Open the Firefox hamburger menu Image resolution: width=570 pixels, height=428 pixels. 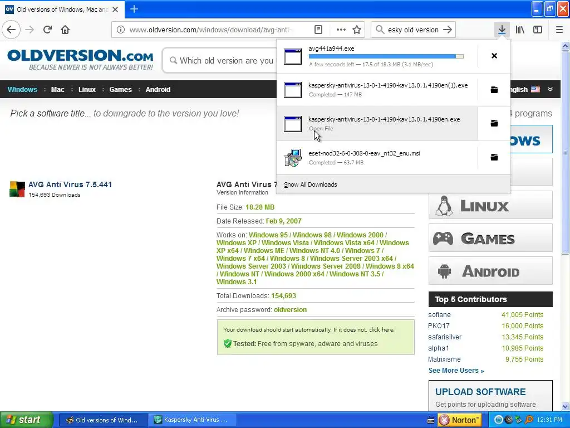pos(559,30)
